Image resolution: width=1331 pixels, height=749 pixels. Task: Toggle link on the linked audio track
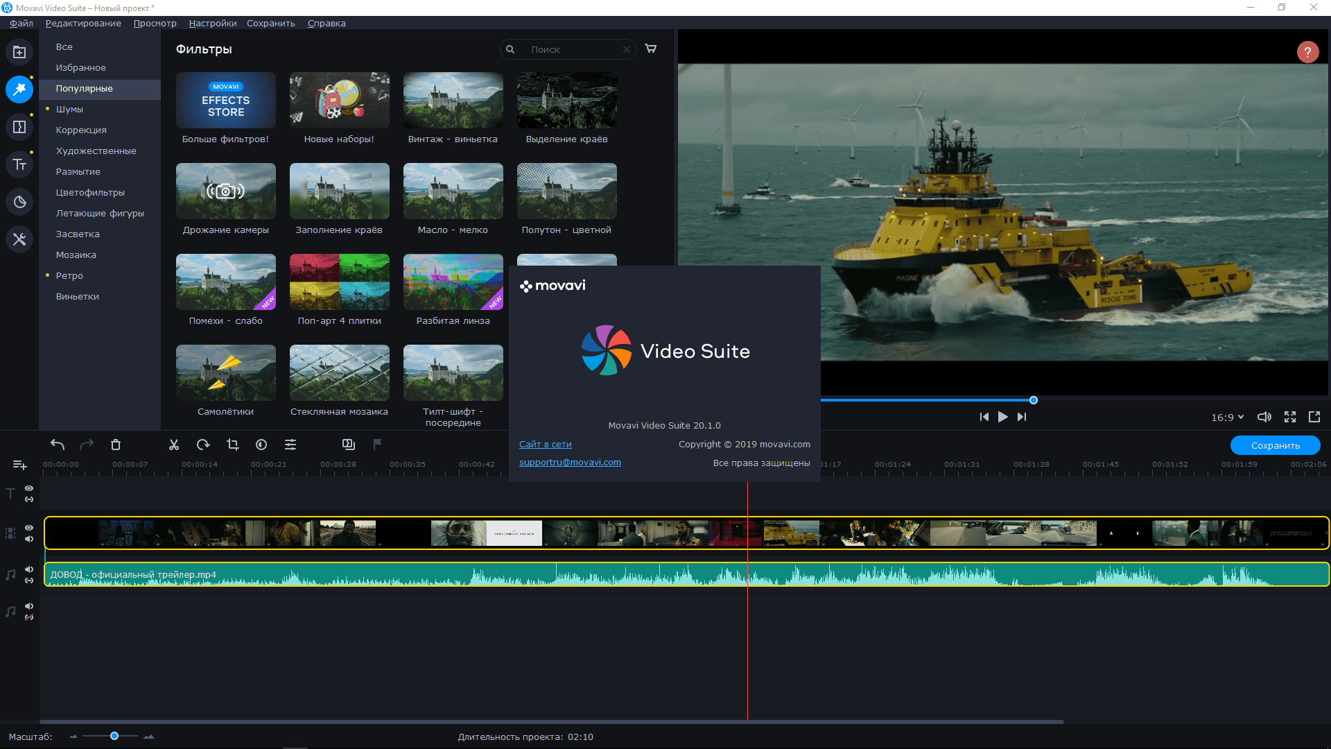[29, 580]
